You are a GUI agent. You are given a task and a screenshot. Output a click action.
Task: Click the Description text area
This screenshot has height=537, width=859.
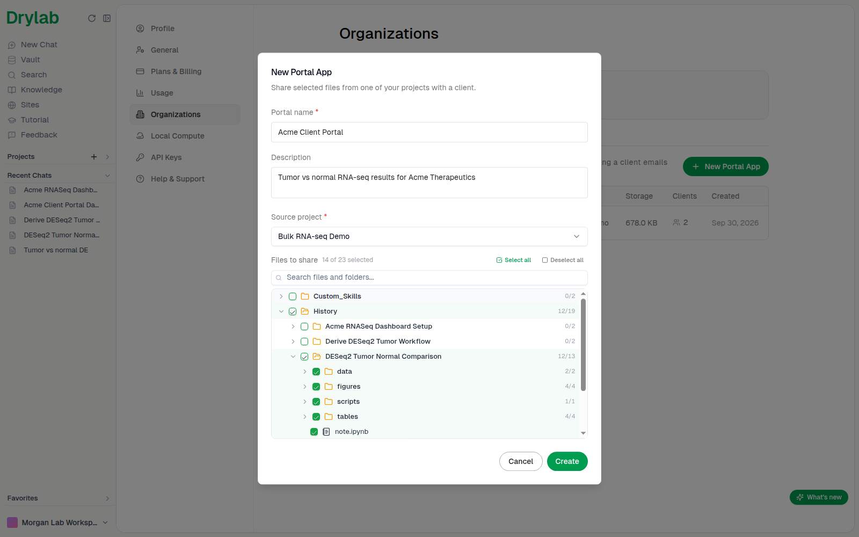coord(429,183)
